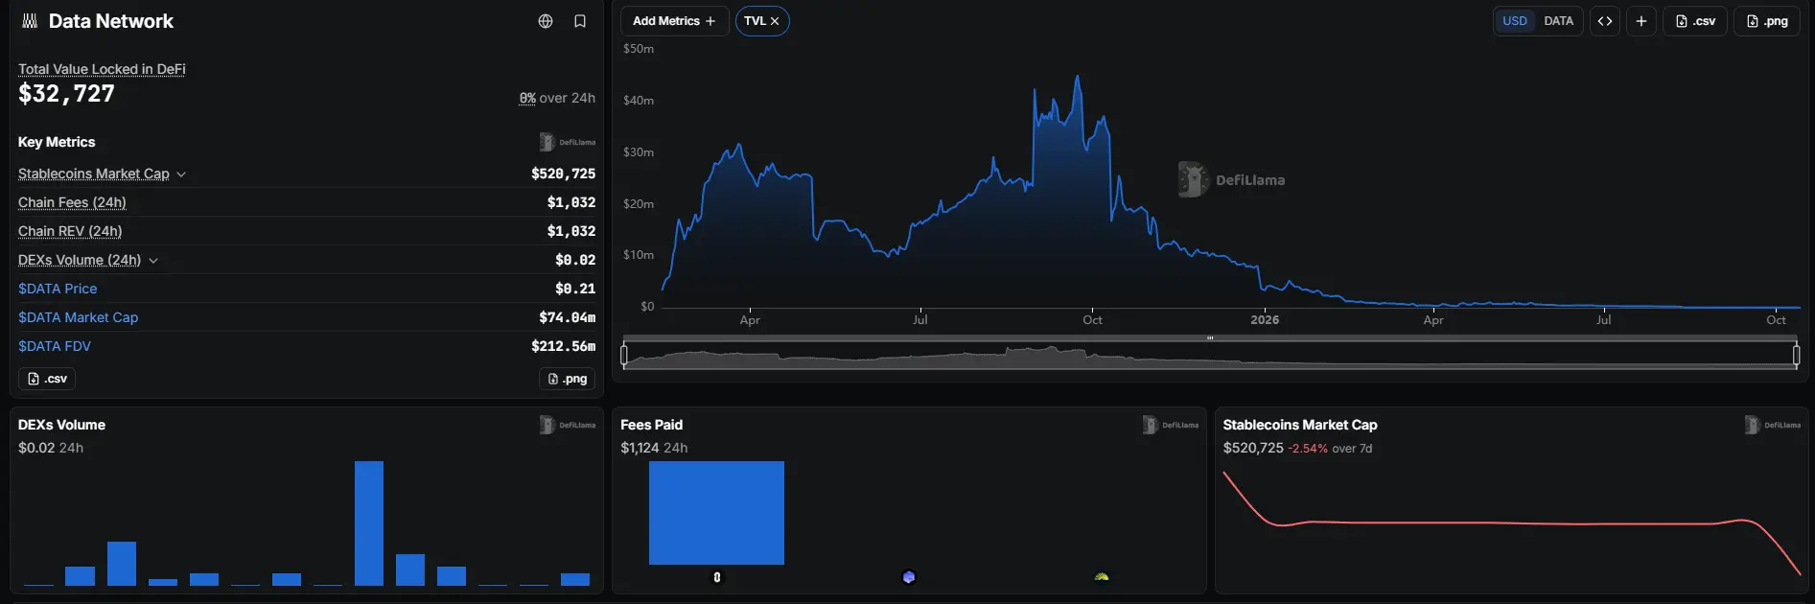Click the $1,124 24h fees value
This screenshot has width=1815, height=604.
coord(654,448)
